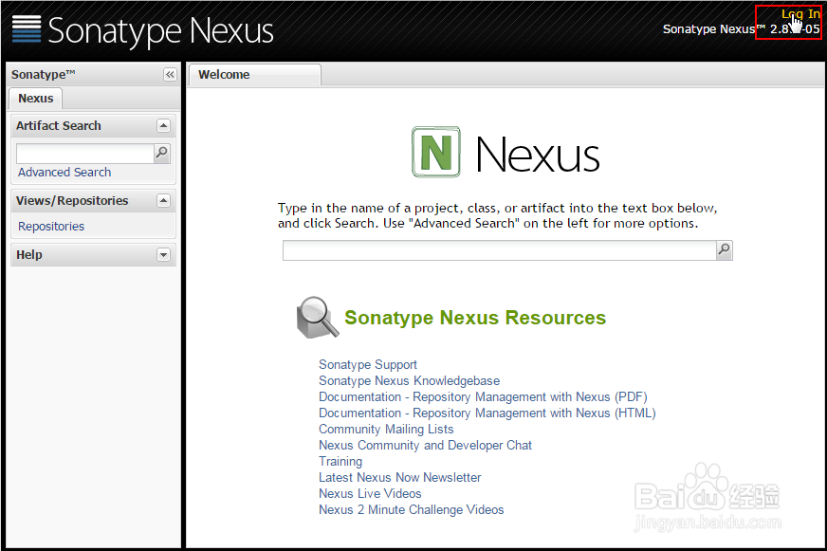Screen dimensions: 827x551
Task: Collapse the Views/Repositories section
Action: click(x=163, y=200)
